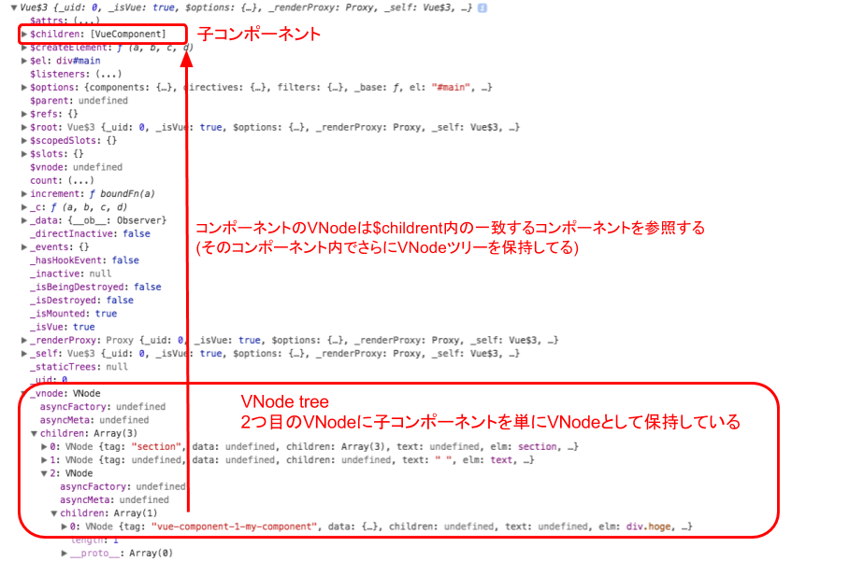This screenshot has height=561, width=864.
Task: Collapse the 2: VNode entry
Action: pos(44,473)
